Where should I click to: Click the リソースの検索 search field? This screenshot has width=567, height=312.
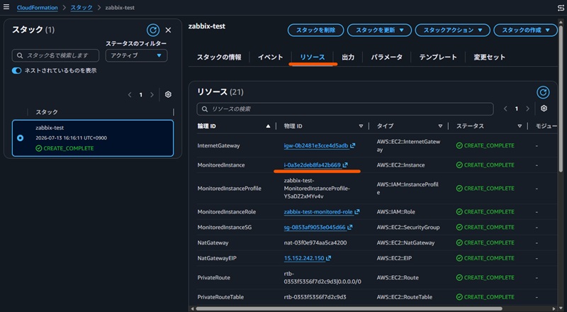point(345,109)
